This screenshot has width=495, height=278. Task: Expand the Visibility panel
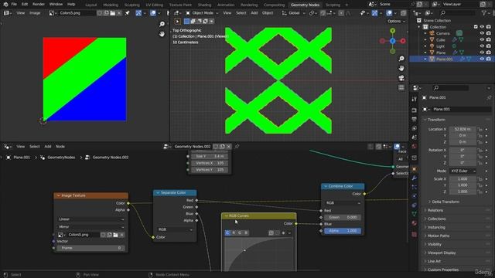tap(435, 244)
